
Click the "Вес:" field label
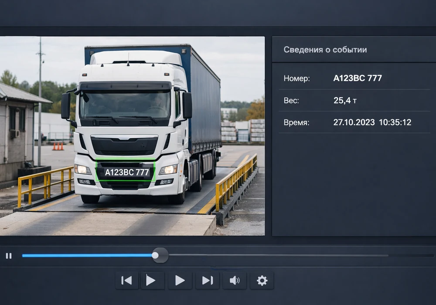[291, 100]
